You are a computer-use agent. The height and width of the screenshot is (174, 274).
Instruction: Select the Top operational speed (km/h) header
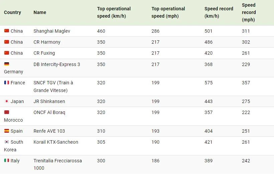pos(114,12)
